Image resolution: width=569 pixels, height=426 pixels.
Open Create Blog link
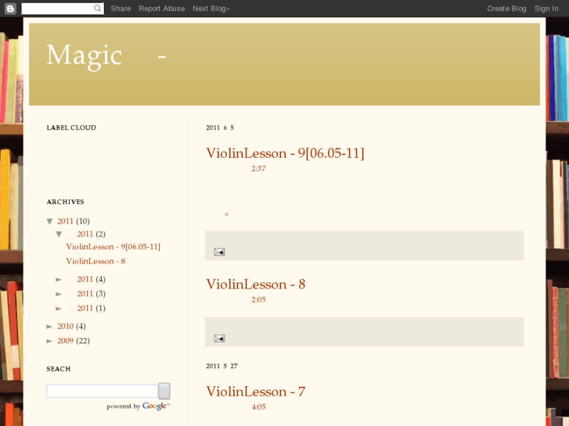point(506,9)
